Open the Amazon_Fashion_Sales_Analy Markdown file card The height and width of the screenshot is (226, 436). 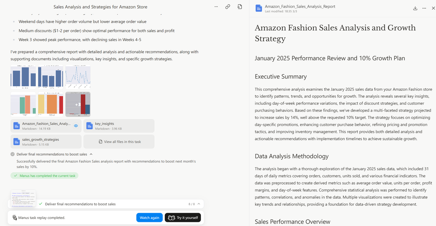click(x=46, y=126)
